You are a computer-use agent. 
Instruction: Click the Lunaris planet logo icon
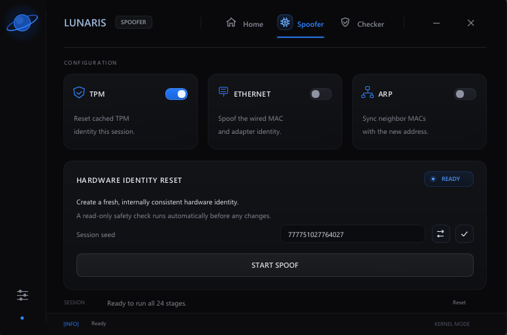[22, 23]
